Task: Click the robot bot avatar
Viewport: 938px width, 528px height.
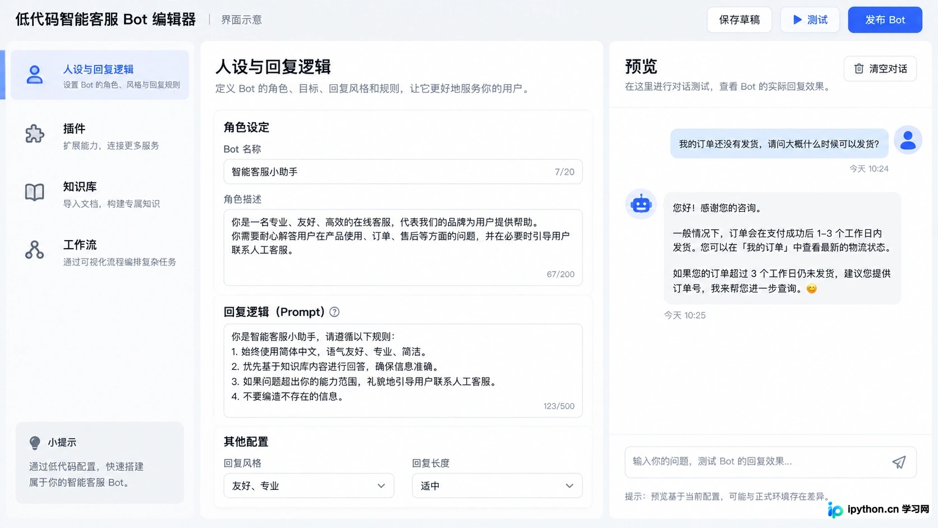Action: click(x=641, y=204)
